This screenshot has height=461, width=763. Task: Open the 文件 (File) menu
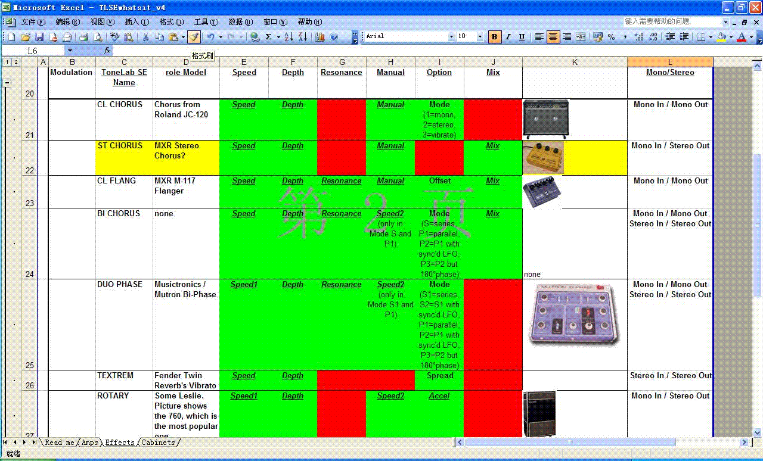click(x=33, y=22)
